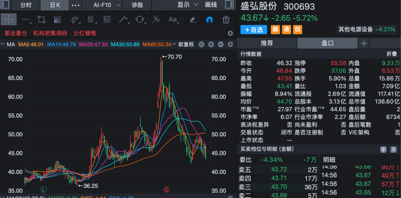
Task: Collapse market data via 折叠
Action: point(392,54)
